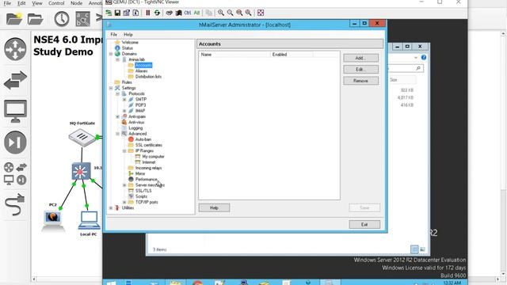Click the TightVNC file transfer icon
This screenshot has height=285, width=507.
coord(209,13)
